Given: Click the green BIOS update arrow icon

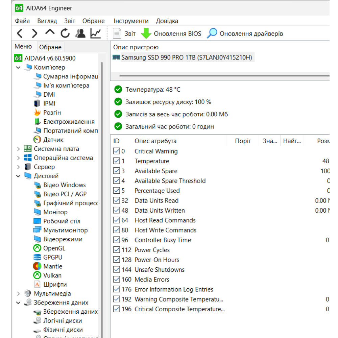Looking at the screenshot, I should pyautogui.click(x=146, y=33).
